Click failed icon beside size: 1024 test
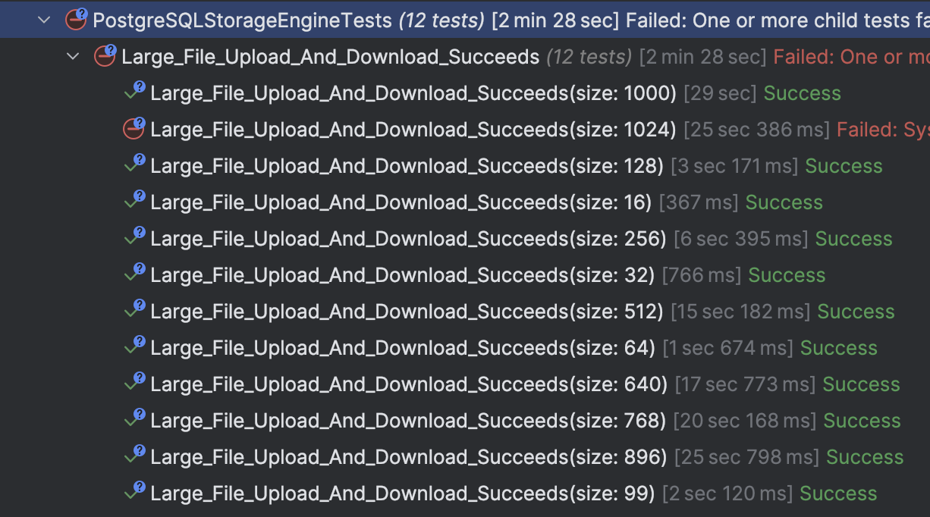This screenshot has width=930, height=517. coord(134,129)
